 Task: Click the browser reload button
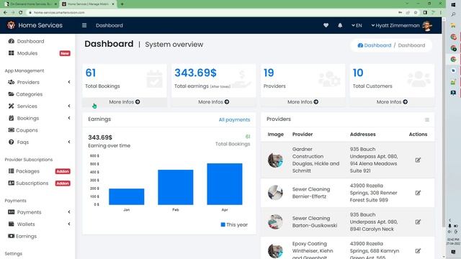21,13
